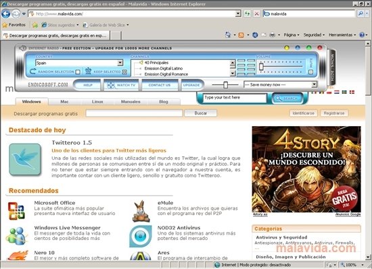
Task: Open Favoritos star button
Action: coord(14,24)
